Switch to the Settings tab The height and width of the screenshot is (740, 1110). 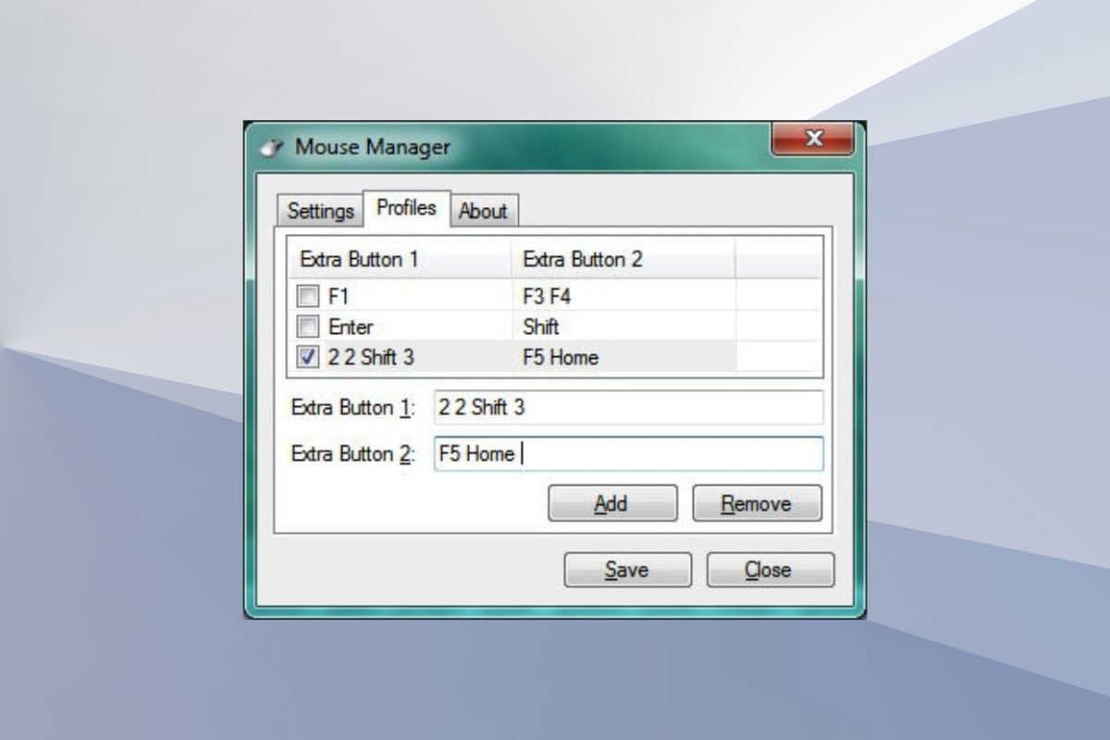point(320,211)
